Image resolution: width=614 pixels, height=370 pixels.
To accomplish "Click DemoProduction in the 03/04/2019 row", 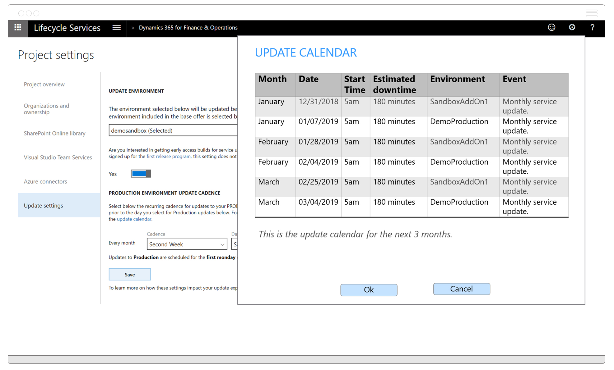I will 459,202.
